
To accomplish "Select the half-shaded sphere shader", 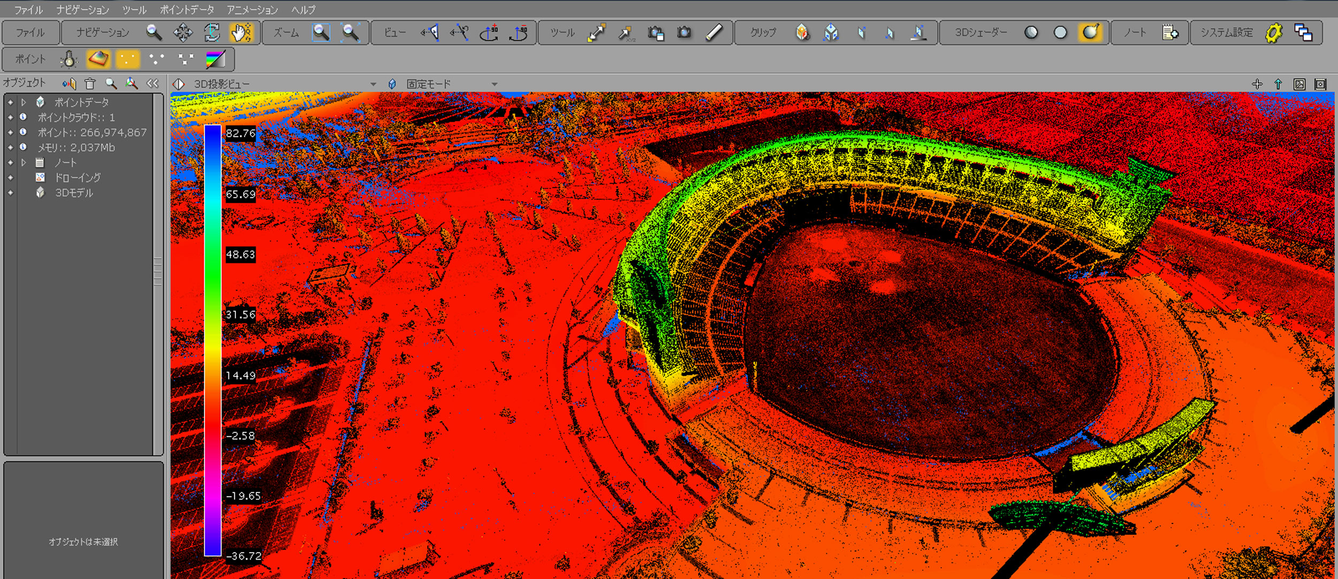I will [1031, 33].
